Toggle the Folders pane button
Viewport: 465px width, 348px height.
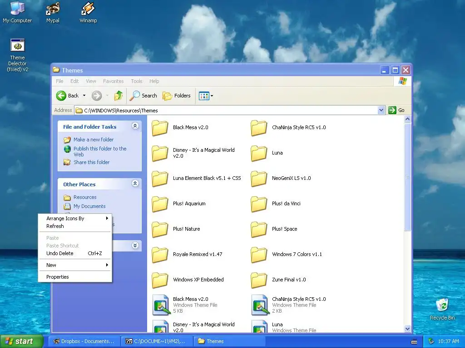pyautogui.click(x=177, y=96)
